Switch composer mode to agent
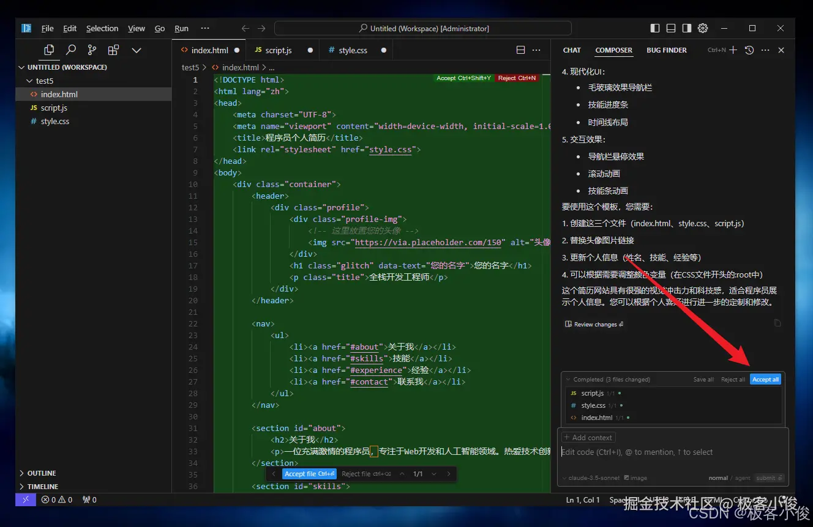Screen dimensions: 813x527 [743, 478]
